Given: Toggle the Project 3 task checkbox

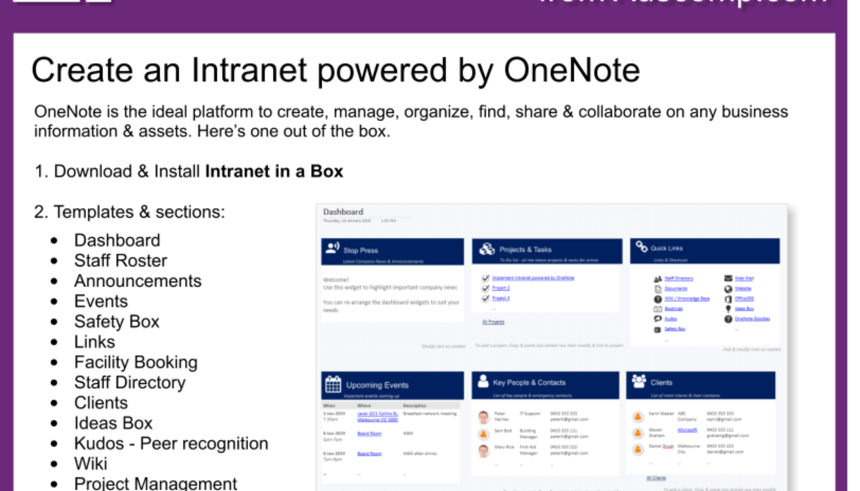Looking at the screenshot, I should [x=486, y=299].
